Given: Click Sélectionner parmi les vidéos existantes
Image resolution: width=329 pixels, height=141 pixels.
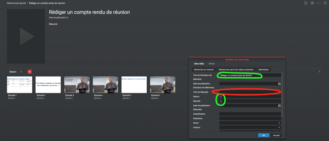Looking at the screenshot, I should (236, 70).
